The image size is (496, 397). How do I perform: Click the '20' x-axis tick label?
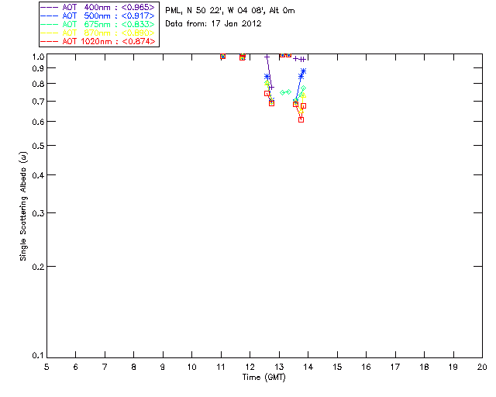click(x=482, y=367)
